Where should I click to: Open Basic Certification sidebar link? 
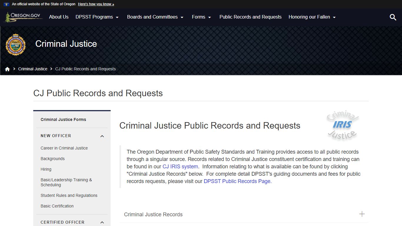(x=57, y=206)
